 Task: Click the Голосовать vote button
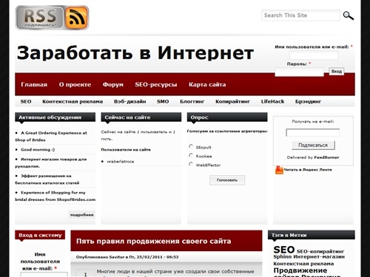coord(227,180)
